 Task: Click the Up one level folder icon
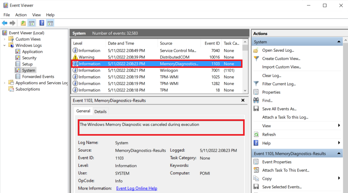pyautogui.click(x=23, y=23)
